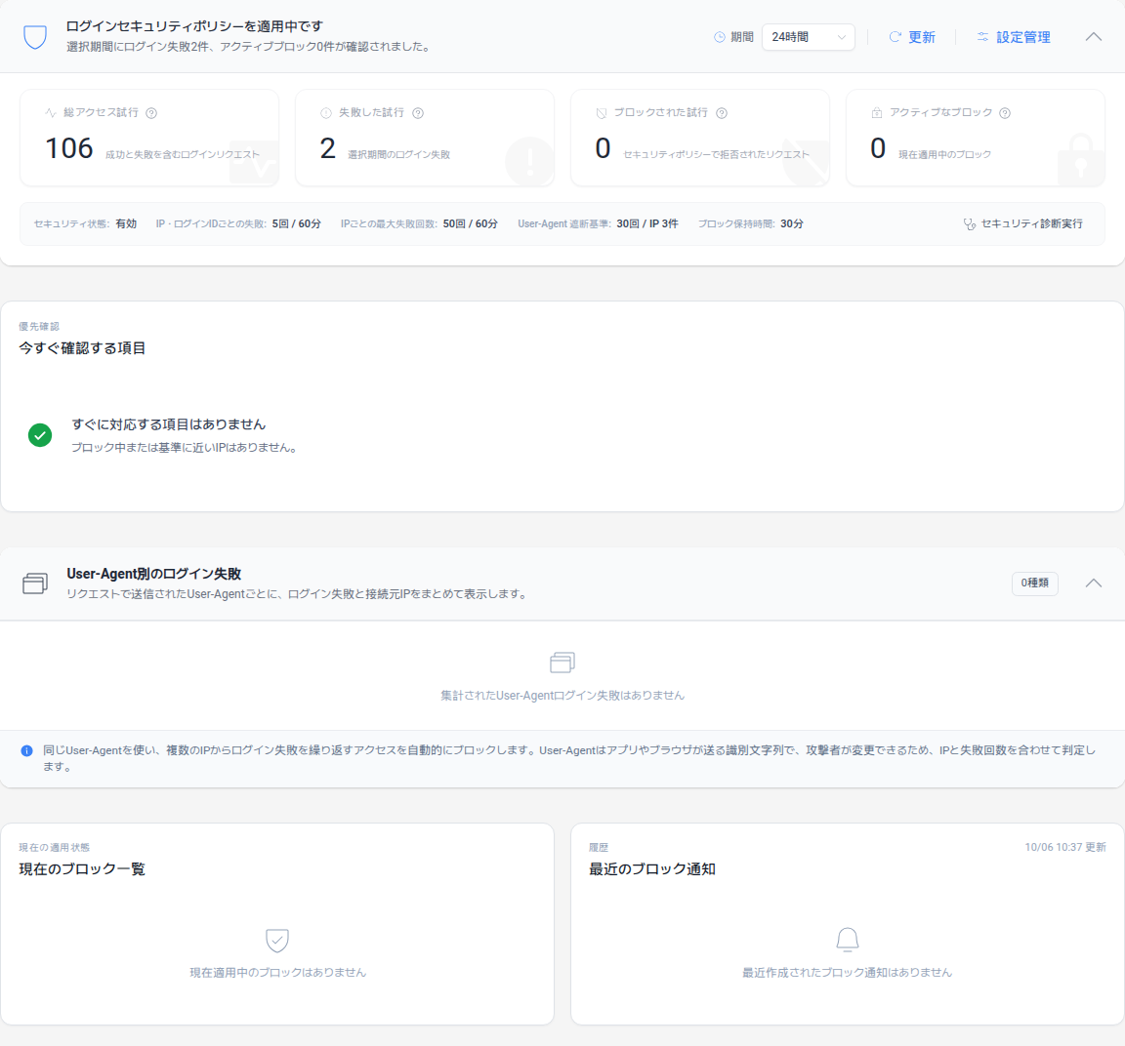Click すぐに対応する項目はありません message
This screenshot has width=1125, height=1046.
point(169,424)
